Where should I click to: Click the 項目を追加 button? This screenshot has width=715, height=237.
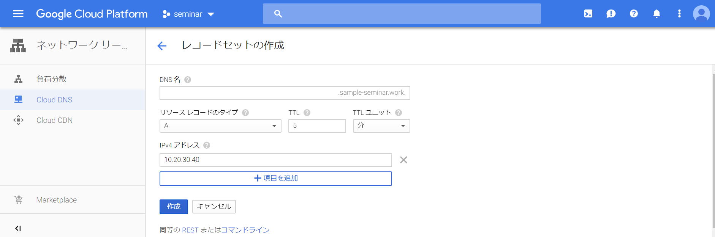(276, 179)
